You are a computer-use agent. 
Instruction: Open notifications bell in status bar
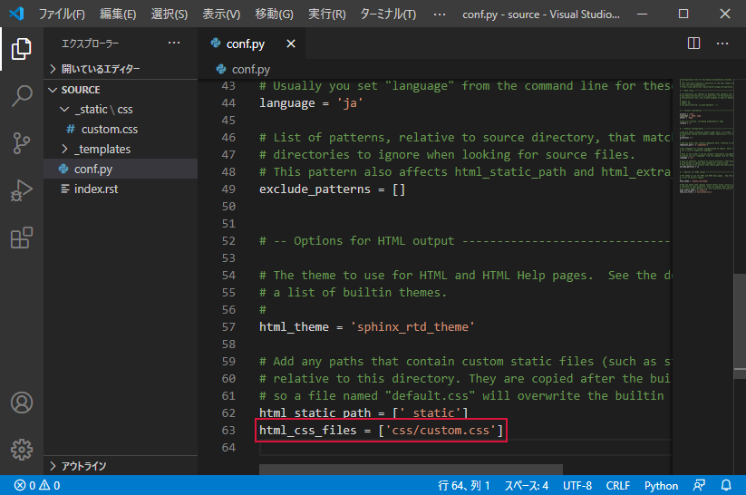pos(726,485)
